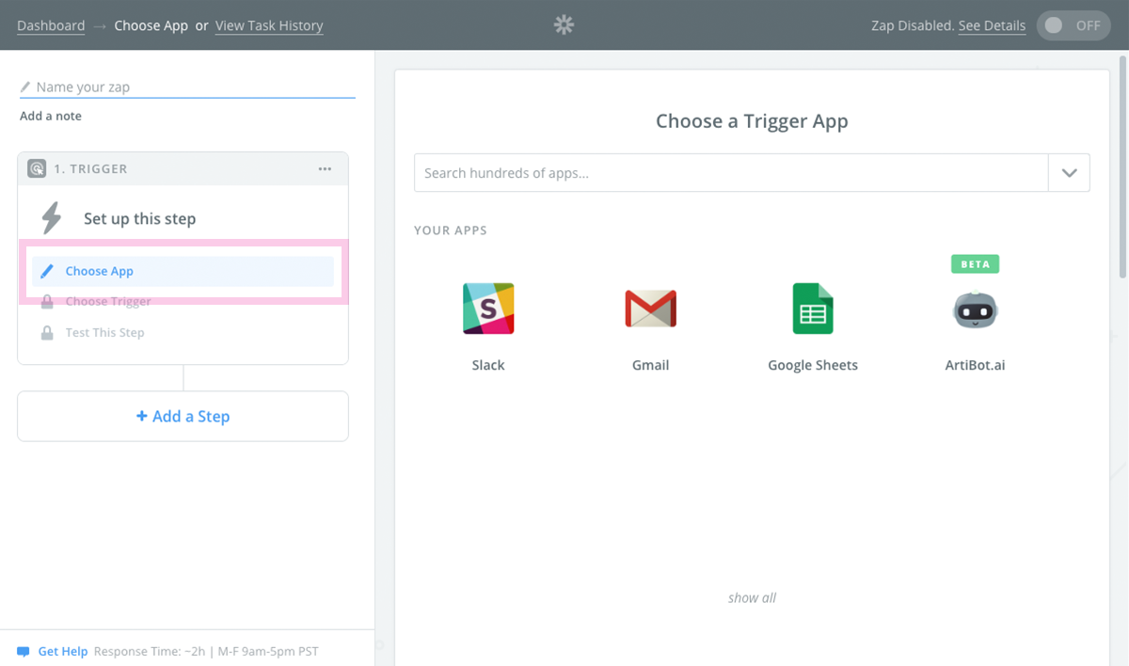Image resolution: width=1129 pixels, height=666 pixels.
Task: Click the Set up this step heading
Action: tap(139, 218)
